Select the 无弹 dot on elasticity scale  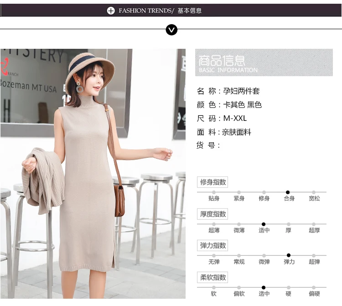214,255
